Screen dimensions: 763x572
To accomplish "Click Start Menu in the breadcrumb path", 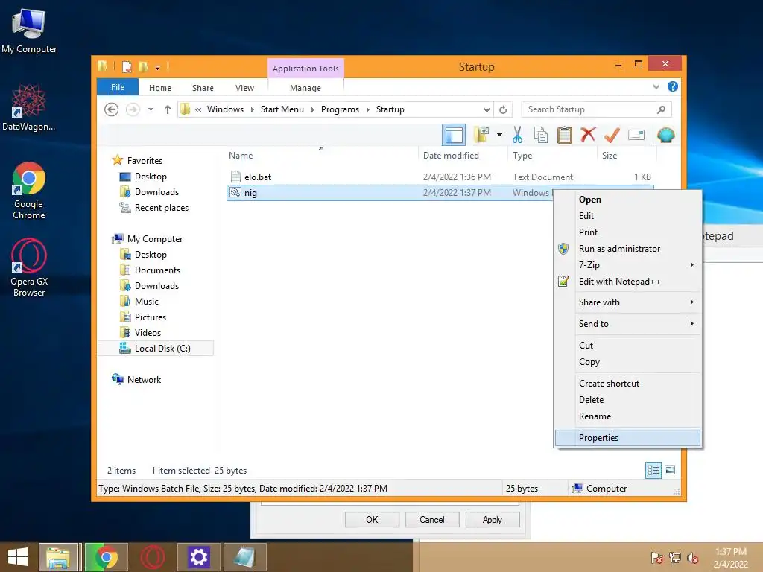I will coord(282,109).
